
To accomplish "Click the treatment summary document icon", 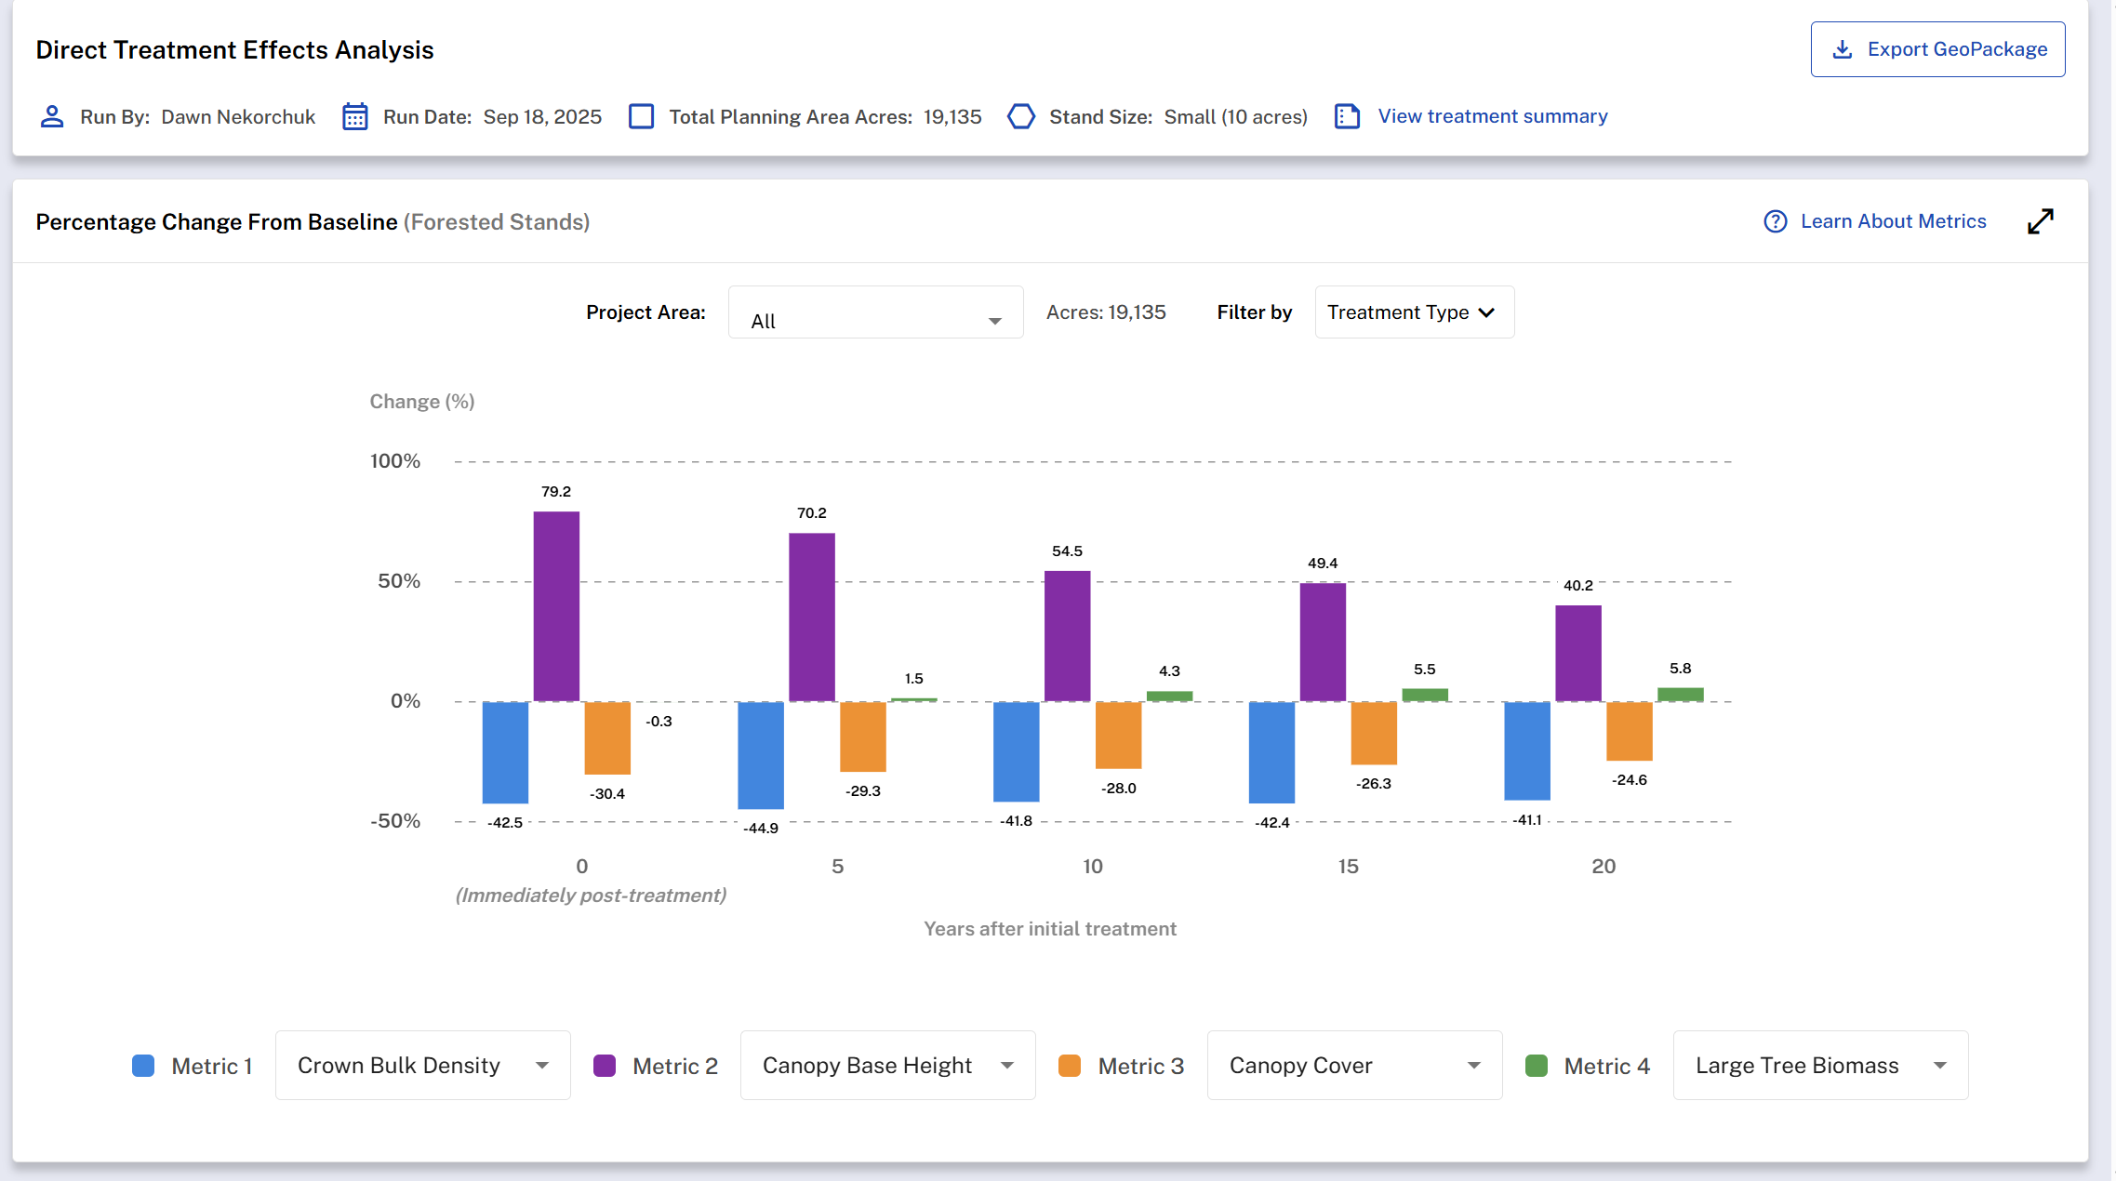I will pyautogui.click(x=1347, y=116).
